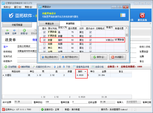Open view product details icon

point(74,67)
